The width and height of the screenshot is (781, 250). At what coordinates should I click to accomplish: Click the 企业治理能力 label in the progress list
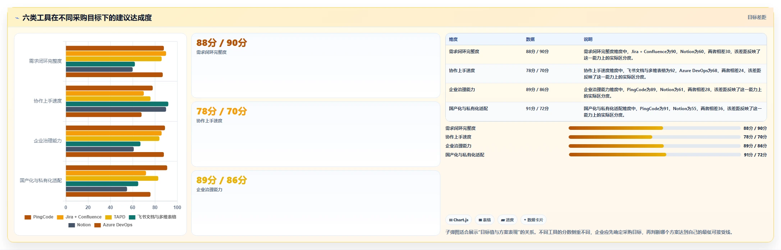(458, 146)
